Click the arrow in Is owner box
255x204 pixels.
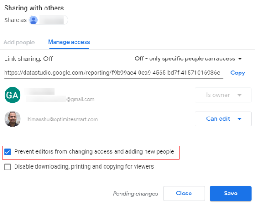tap(240, 95)
